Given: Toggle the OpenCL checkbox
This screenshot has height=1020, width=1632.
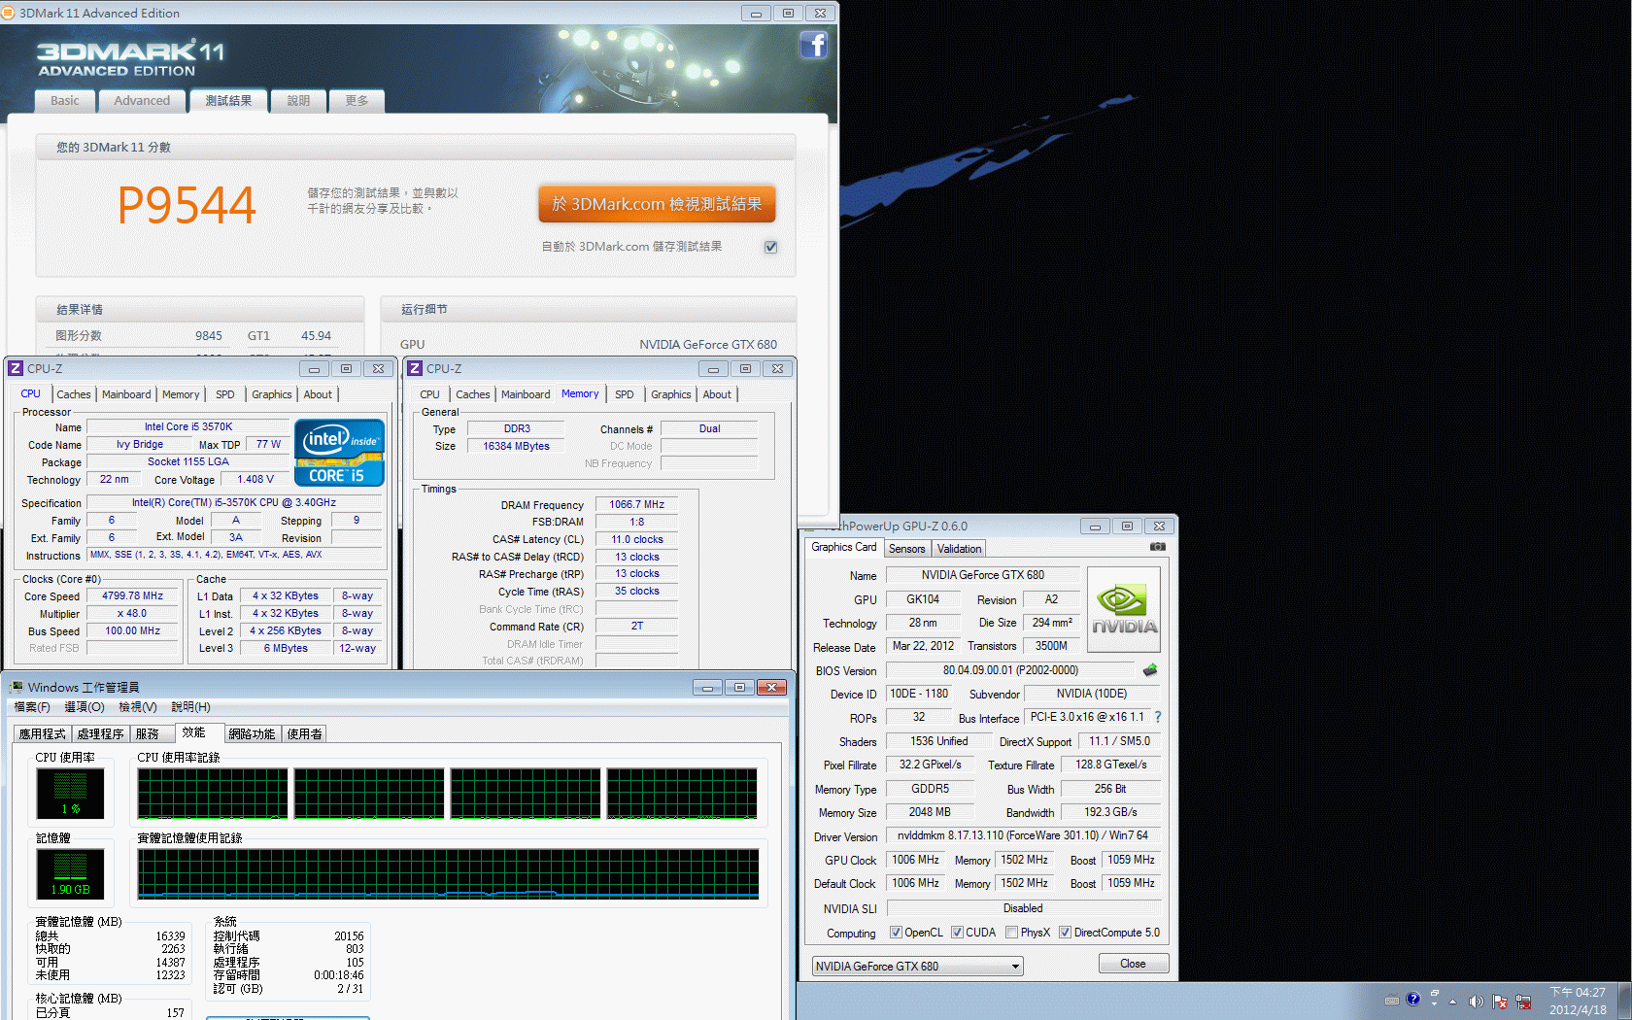Looking at the screenshot, I should [896, 933].
